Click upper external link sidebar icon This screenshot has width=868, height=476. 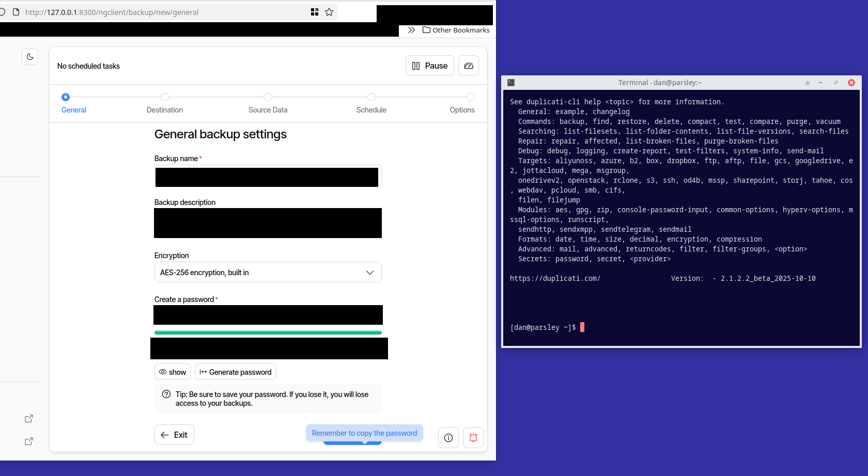click(x=29, y=419)
